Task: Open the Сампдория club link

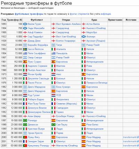Action: [62, 108]
